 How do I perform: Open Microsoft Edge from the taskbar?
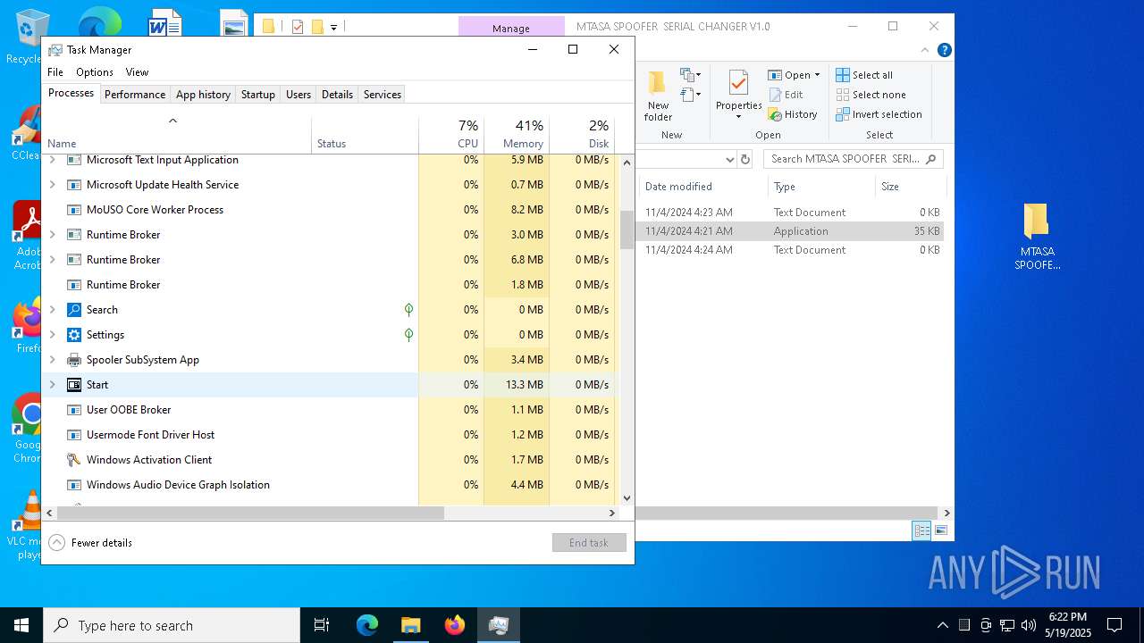(x=367, y=625)
